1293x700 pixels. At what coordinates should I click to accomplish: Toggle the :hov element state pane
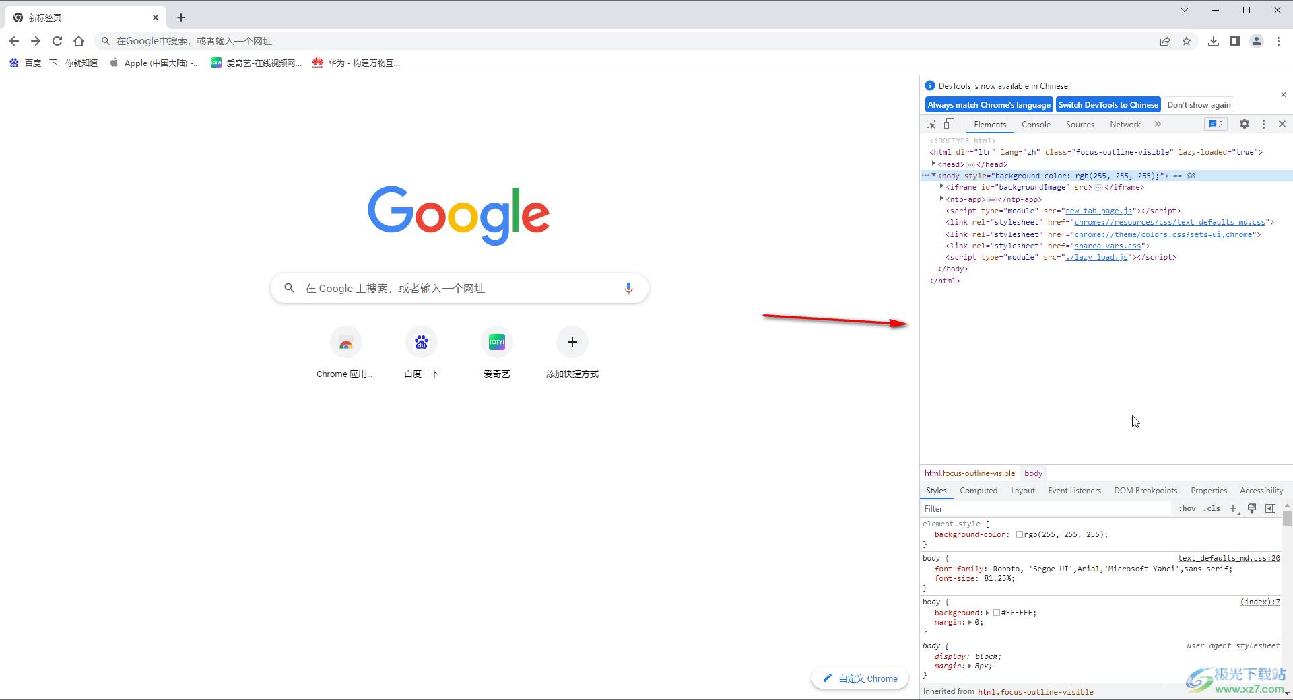1187,509
